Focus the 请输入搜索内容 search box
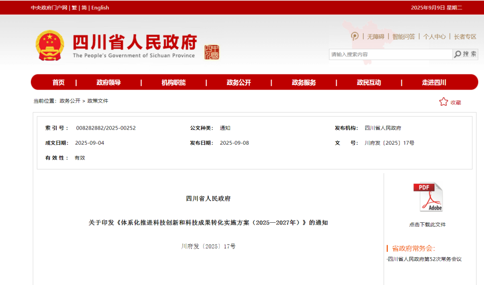The width and height of the screenshot is (484, 285). click(391, 54)
